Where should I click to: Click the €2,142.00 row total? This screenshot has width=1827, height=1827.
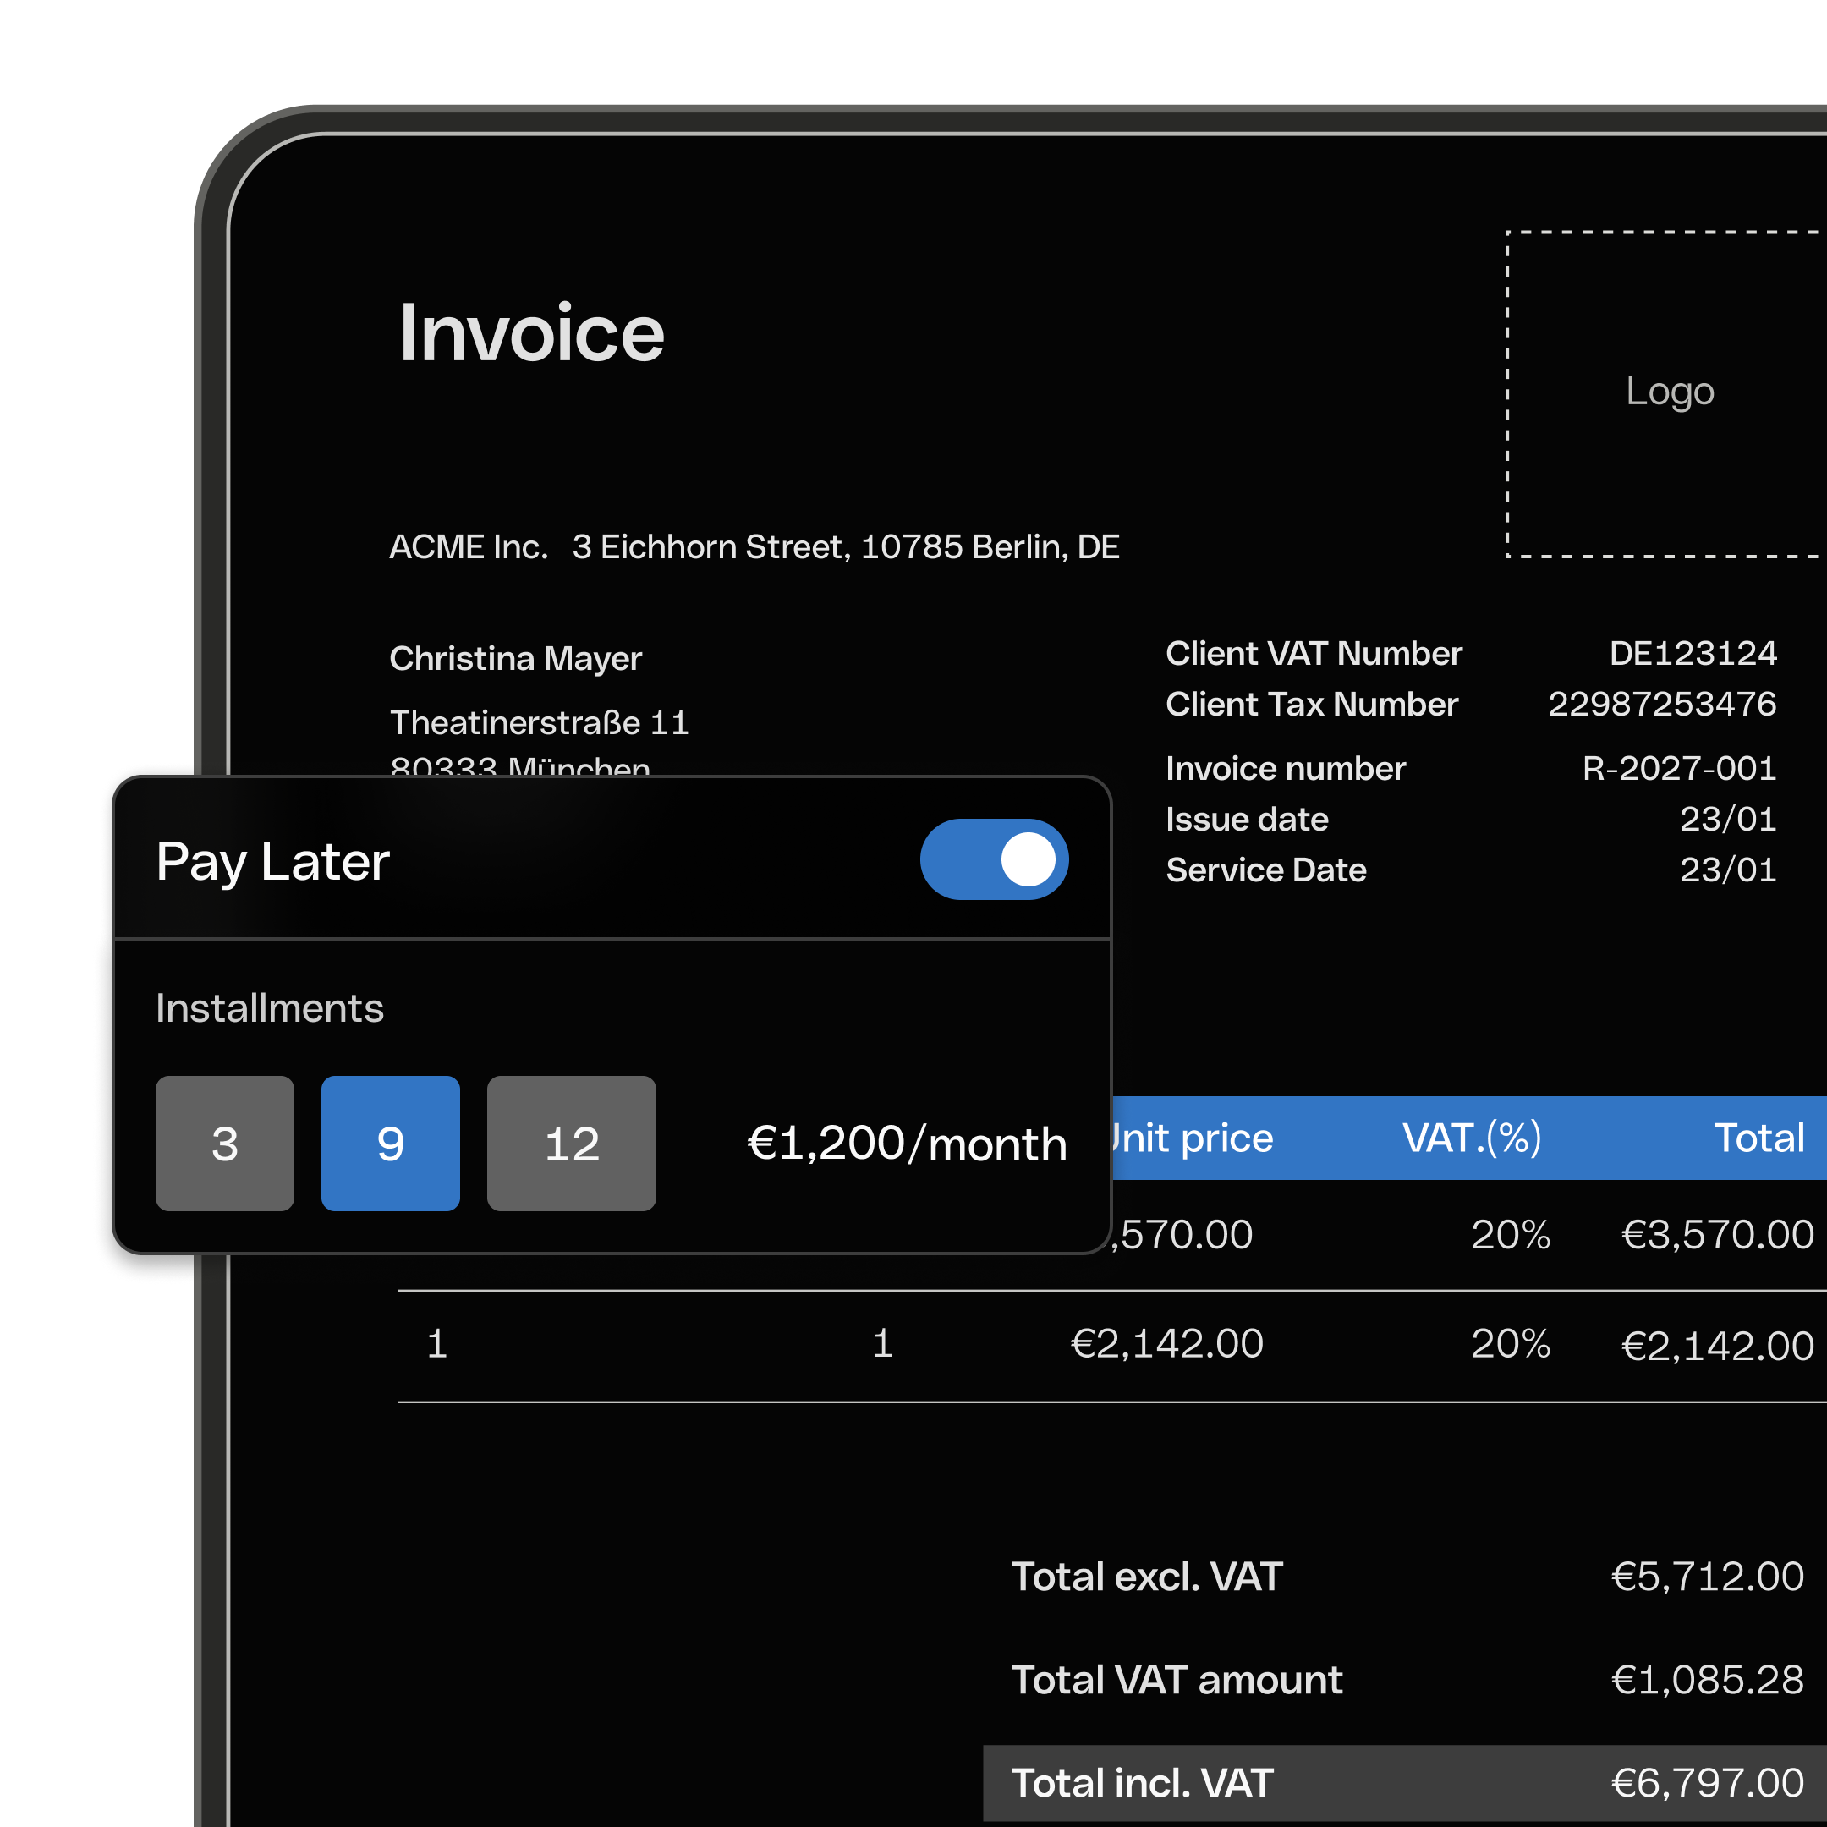tap(1717, 1345)
